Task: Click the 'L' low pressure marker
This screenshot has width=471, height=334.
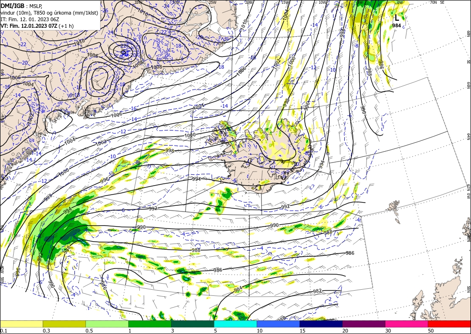Action: click(397, 18)
